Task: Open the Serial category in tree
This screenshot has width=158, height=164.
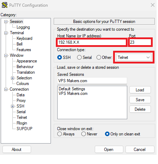Action: [x=21, y=112]
